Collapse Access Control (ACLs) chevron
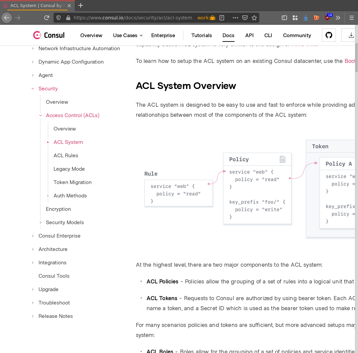The height and width of the screenshot is (353, 358). pyautogui.click(x=40, y=115)
